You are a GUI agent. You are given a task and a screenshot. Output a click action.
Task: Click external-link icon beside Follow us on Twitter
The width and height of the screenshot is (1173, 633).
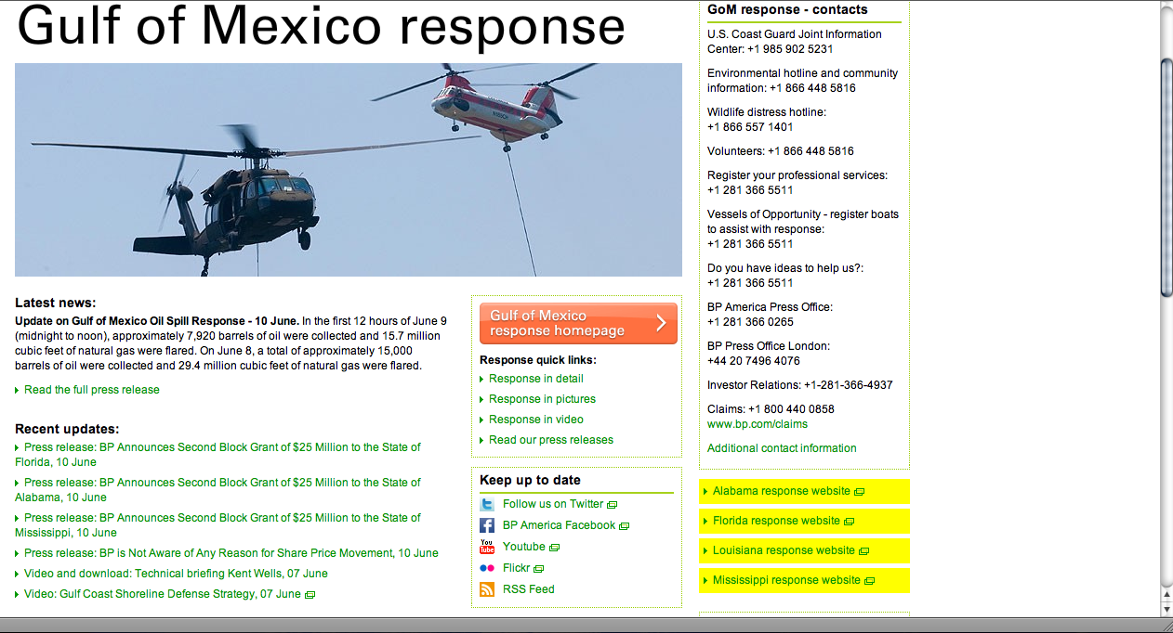click(612, 505)
